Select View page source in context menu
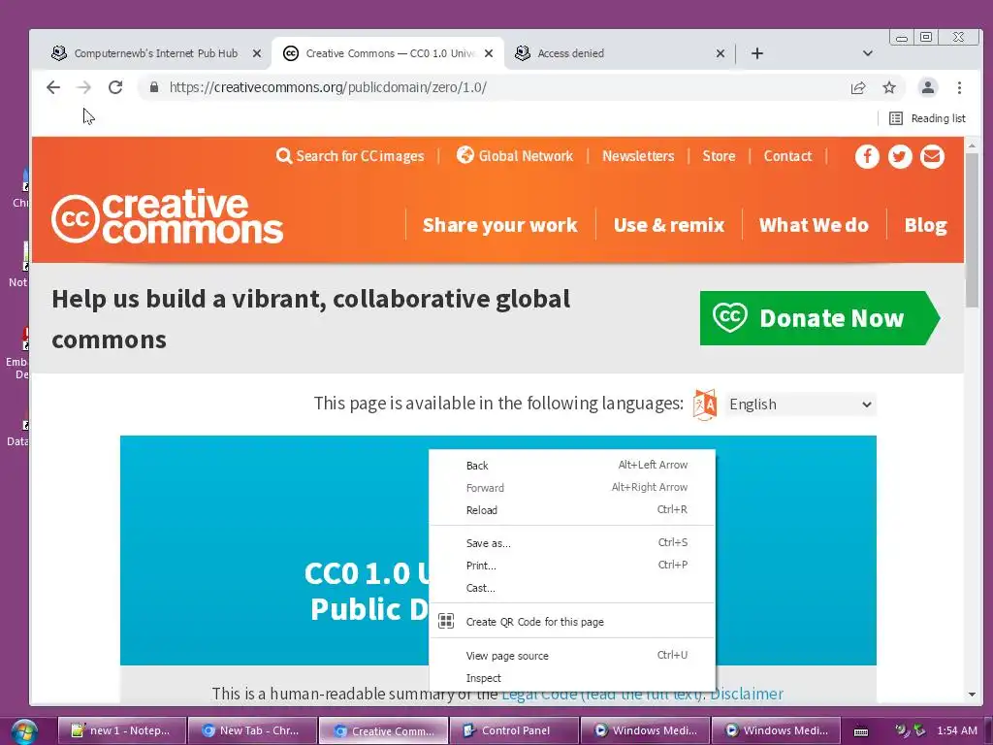993x745 pixels. tap(572, 656)
